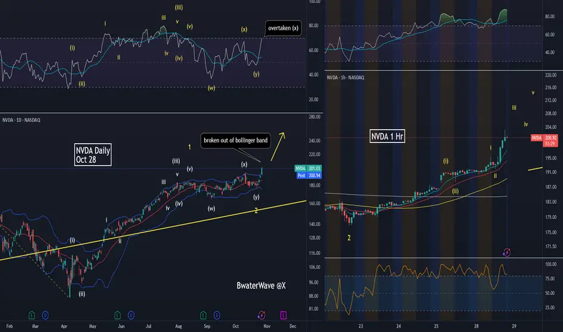Click the lightning news icon on hourly chart
Screen dimensions: 563x332
tap(507, 252)
